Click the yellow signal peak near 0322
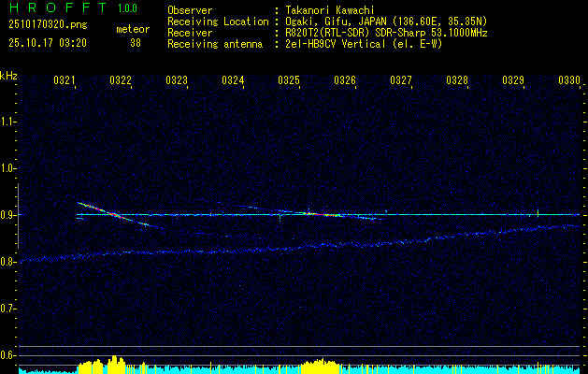This screenshot has height=374, width=588. coord(116,364)
